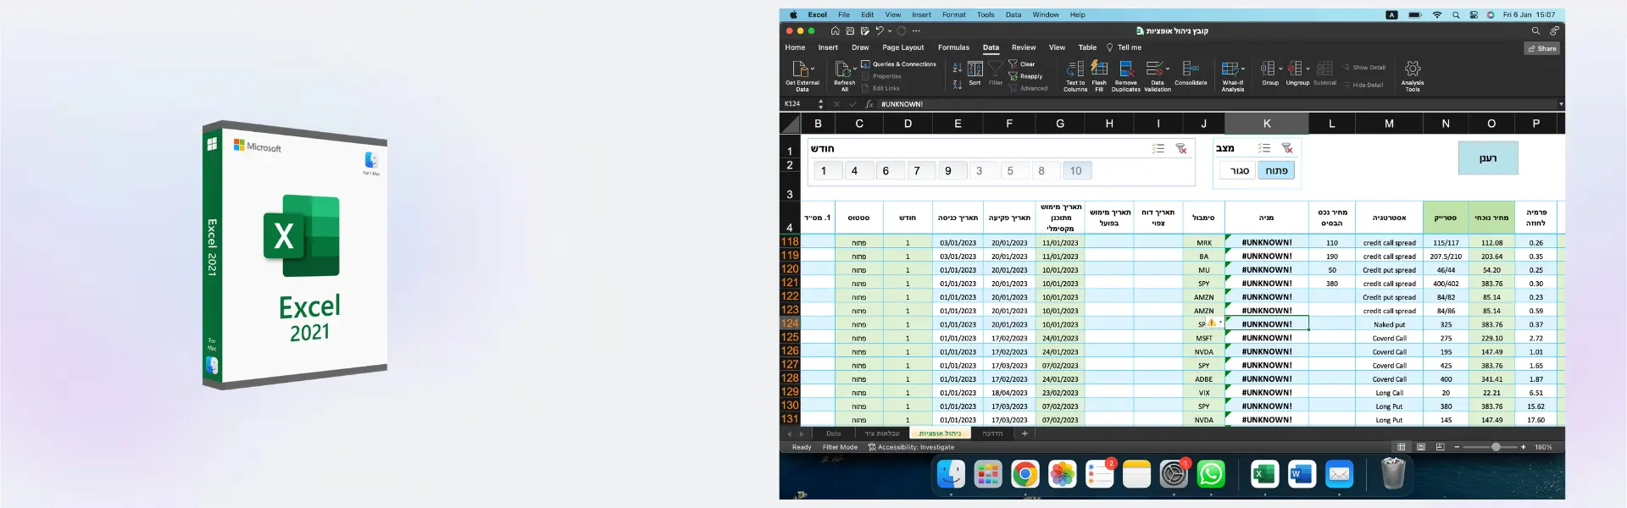The image size is (1627, 508).
Task: Clear filter on the חודש slicer
Action: [1181, 148]
